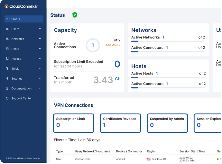The image size is (222, 164).
Task: Select the Suspended By Admin card
Action: [x=167, y=123]
